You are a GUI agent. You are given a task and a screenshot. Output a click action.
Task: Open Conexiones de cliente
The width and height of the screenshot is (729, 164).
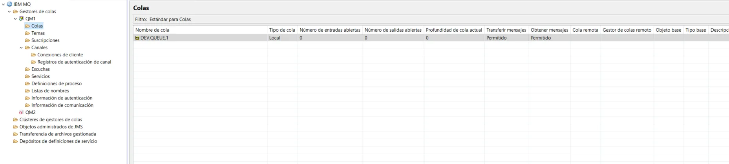(x=60, y=55)
